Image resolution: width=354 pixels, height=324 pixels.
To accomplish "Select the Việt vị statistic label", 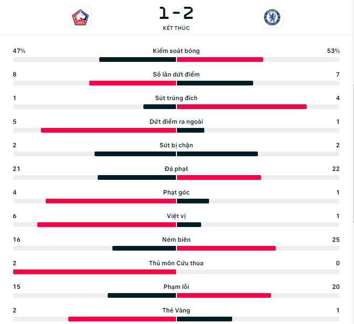I will [176, 216].
